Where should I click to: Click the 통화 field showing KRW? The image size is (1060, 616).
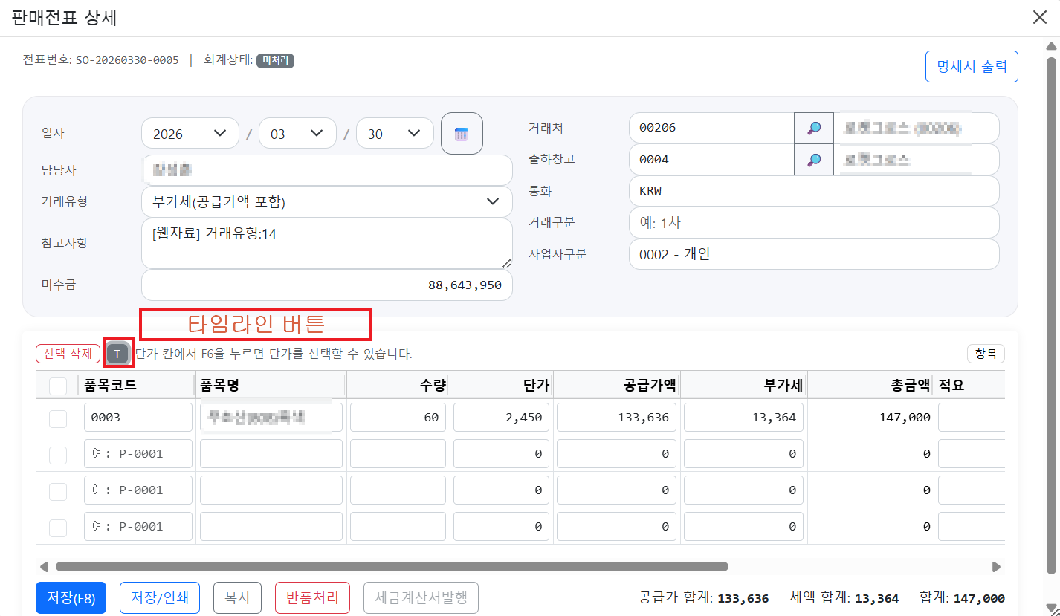[814, 191]
